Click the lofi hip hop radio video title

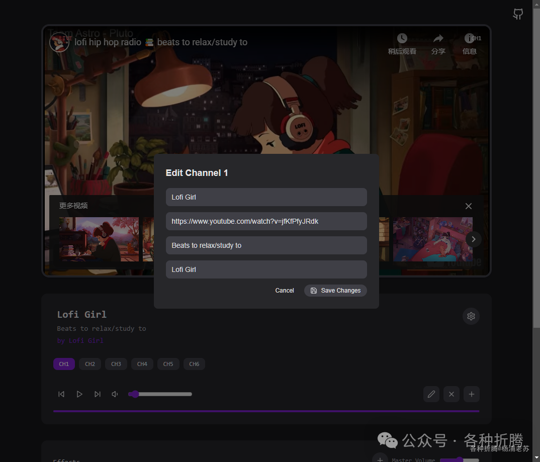(x=161, y=42)
